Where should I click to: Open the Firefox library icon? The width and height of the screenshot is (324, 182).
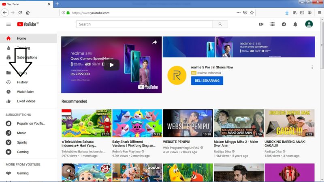(294, 13)
